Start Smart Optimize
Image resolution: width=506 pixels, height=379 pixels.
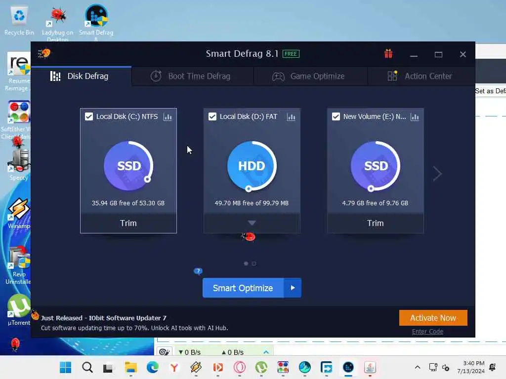click(243, 288)
